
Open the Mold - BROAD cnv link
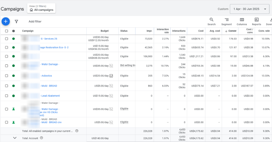(x=51, y=122)
